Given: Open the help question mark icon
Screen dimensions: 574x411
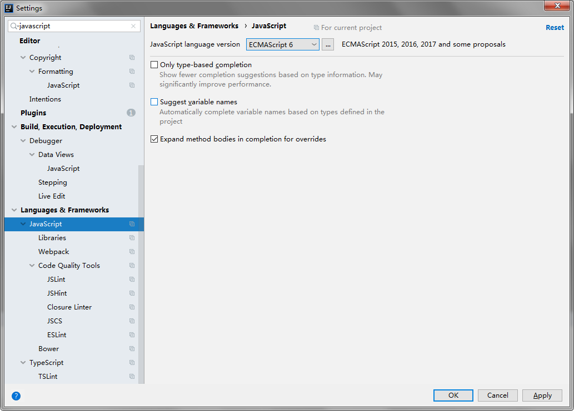Looking at the screenshot, I should click(16, 396).
